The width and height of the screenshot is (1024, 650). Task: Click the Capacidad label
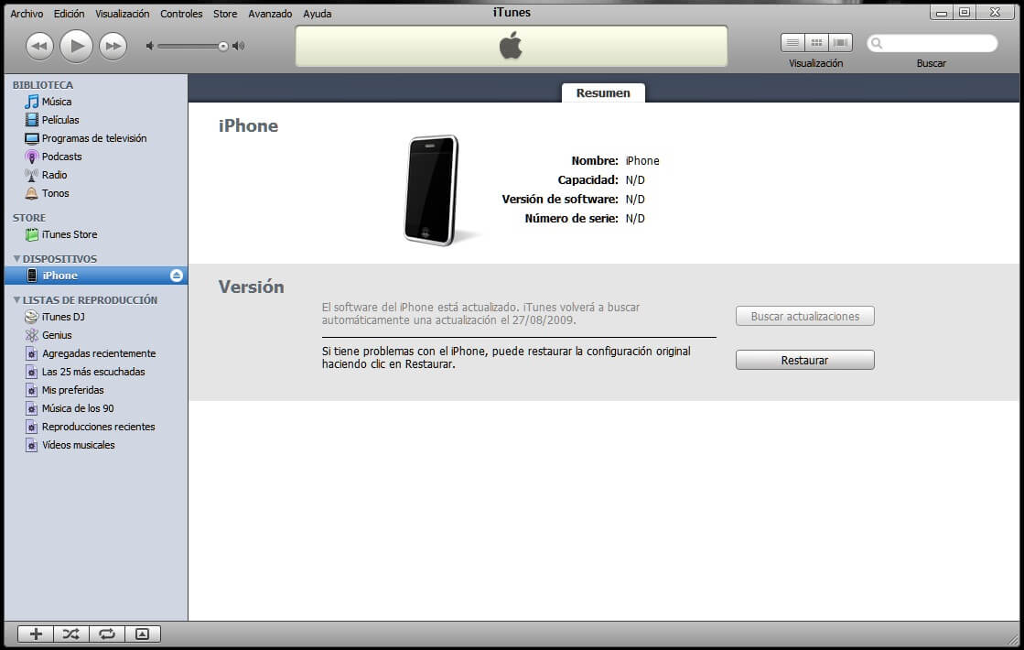[587, 179]
